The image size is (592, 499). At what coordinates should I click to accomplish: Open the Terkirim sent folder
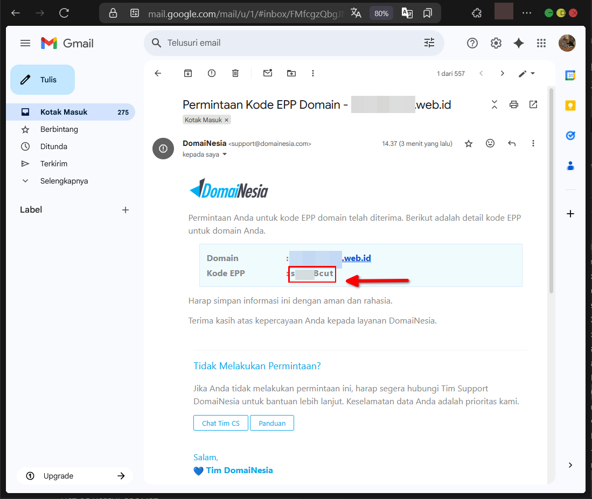(54, 164)
